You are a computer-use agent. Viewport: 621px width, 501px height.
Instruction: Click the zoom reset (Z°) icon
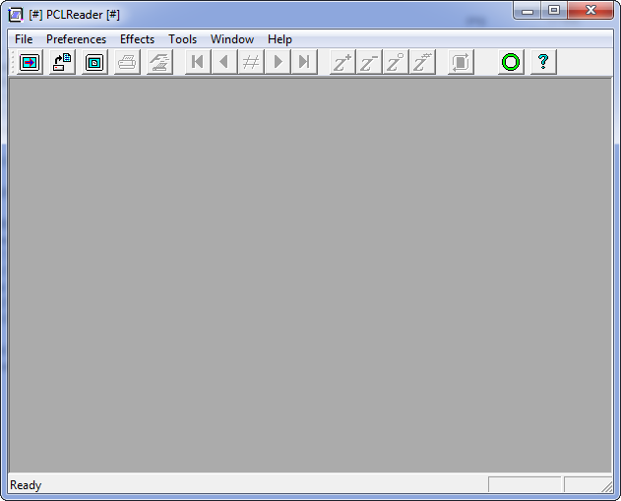pyautogui.click(x=396, y=62)
